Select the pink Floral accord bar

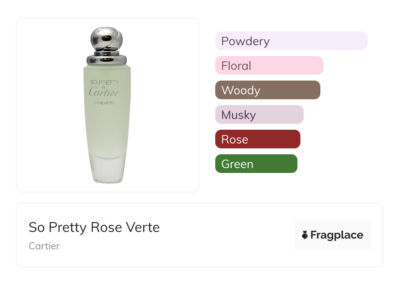point(269,66)
